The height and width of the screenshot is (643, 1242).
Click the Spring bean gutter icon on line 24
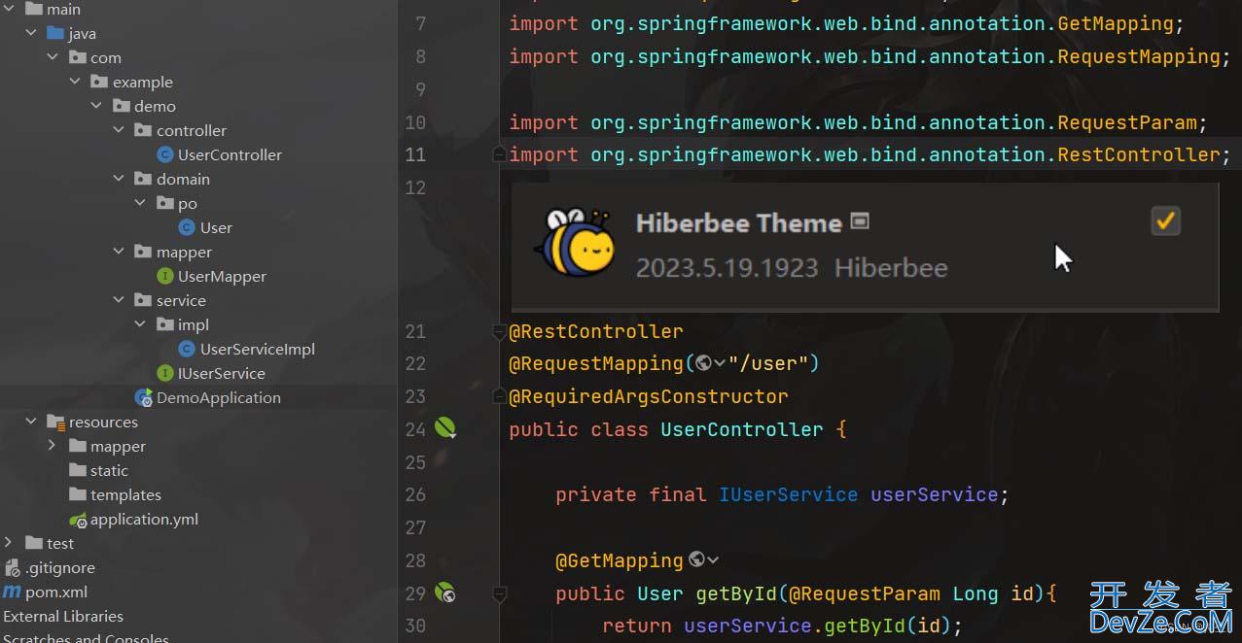445,427
